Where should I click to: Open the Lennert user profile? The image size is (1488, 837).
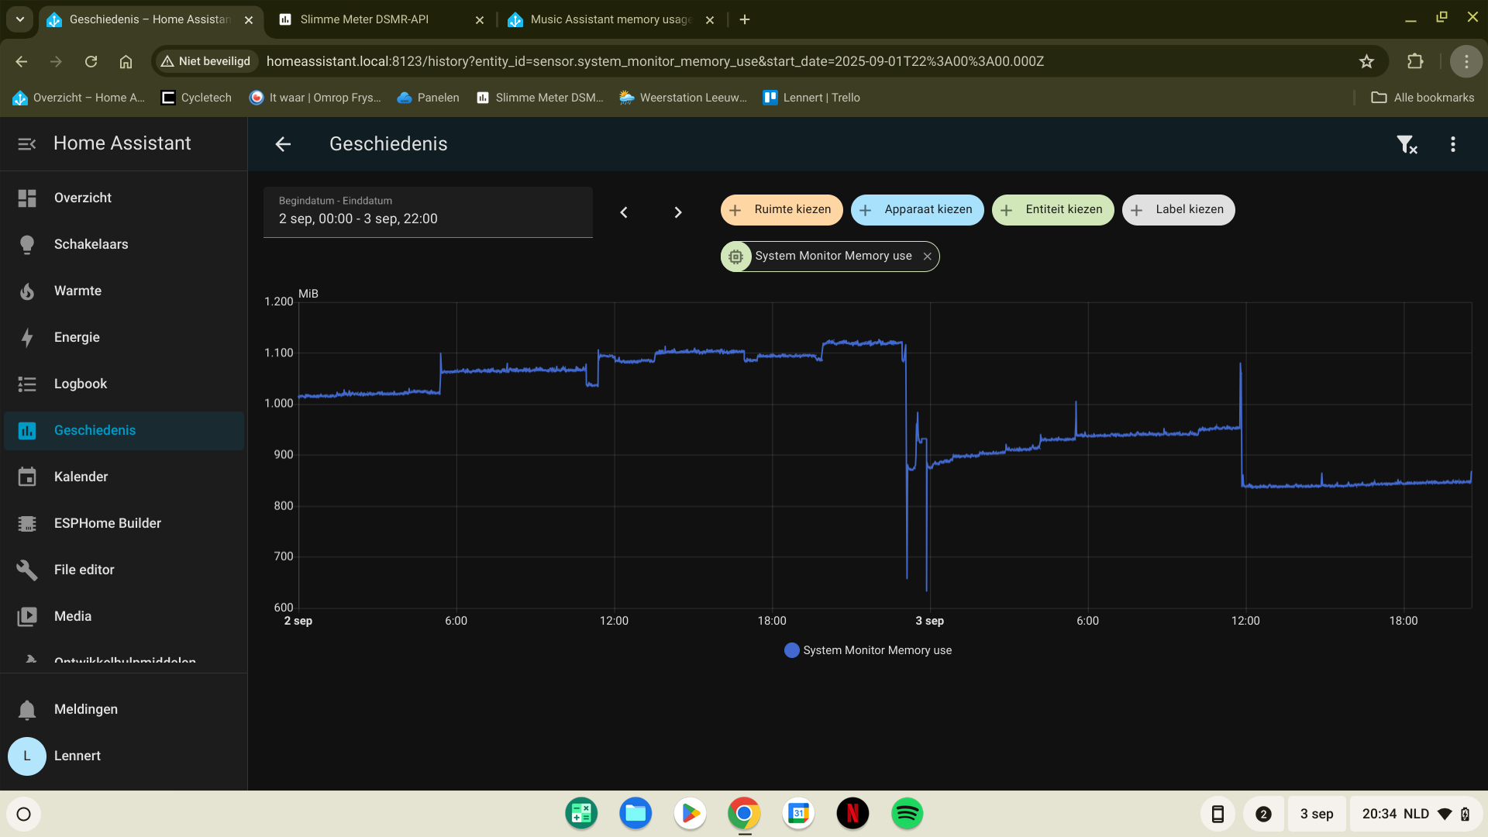point(77,756)
